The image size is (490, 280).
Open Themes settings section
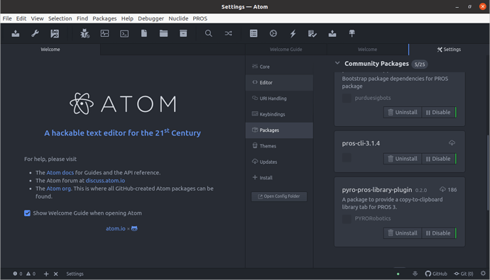(x=279, y=146)
